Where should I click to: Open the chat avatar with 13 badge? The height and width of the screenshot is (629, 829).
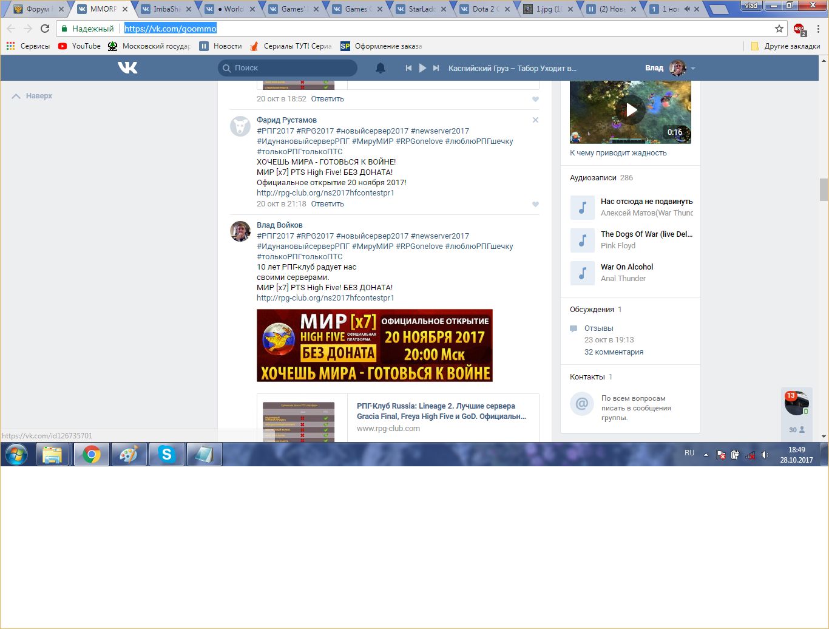coord(796,403)
